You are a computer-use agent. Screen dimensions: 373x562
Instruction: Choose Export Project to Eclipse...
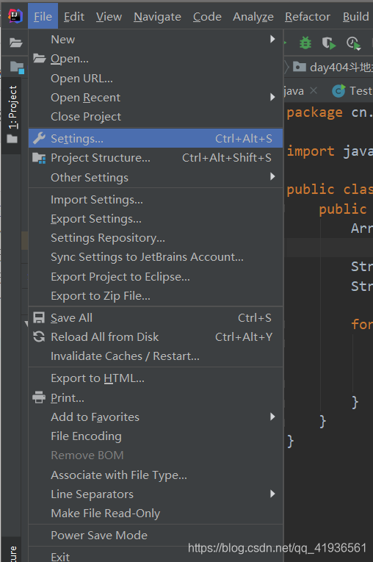156,276
